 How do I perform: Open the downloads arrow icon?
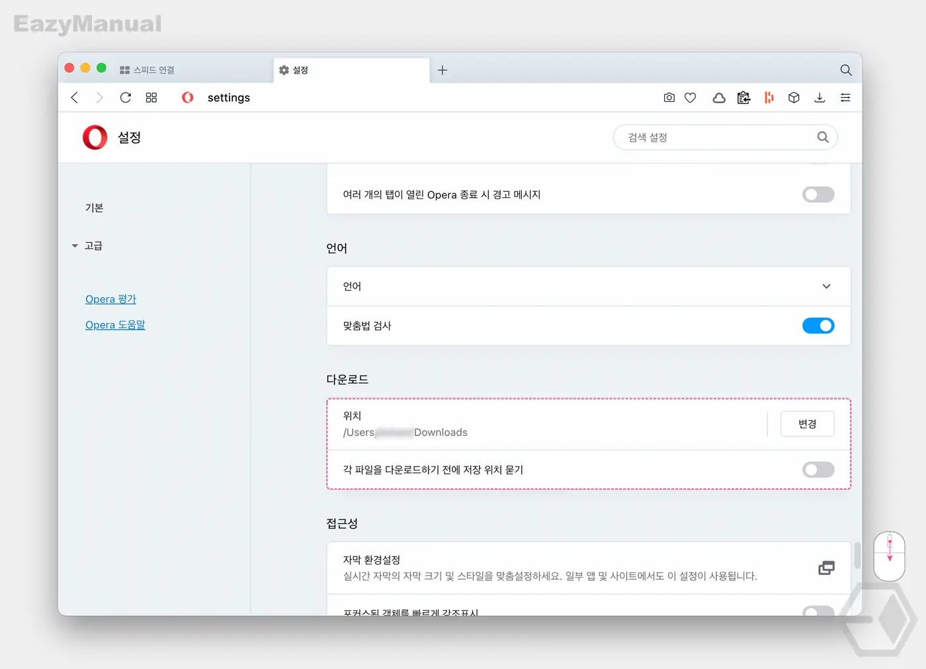[820, 98]
